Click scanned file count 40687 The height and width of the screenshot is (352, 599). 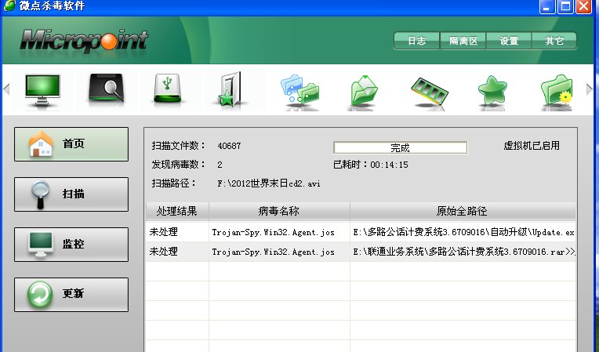(x=229, y=146)
